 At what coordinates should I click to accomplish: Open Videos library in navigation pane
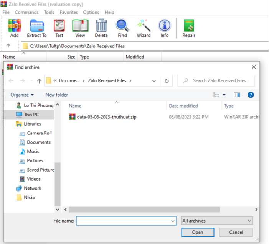30,179
